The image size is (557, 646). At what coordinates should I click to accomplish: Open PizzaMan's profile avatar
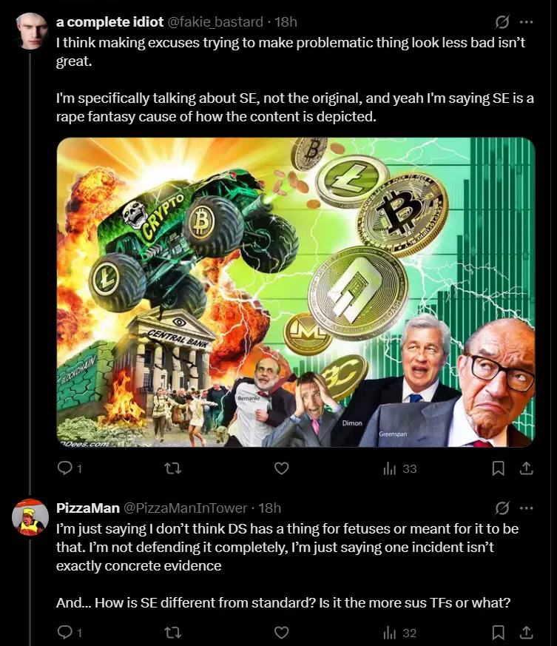click(x=30, y=517)
